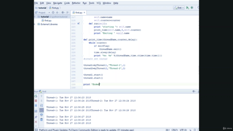Click the def print_time definition line
Image resolution: width=233 pixels, height=131 pixels.
[110, 40]
